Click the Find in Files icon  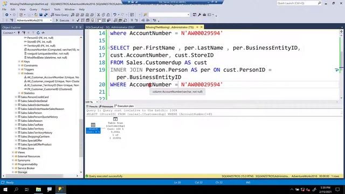tap(145, 15)
